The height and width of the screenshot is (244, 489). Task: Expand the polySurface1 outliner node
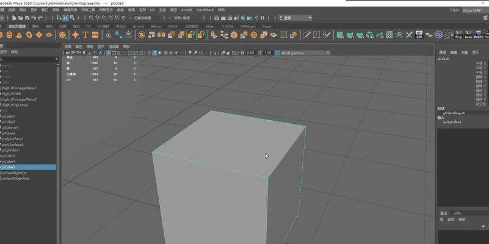1,139
